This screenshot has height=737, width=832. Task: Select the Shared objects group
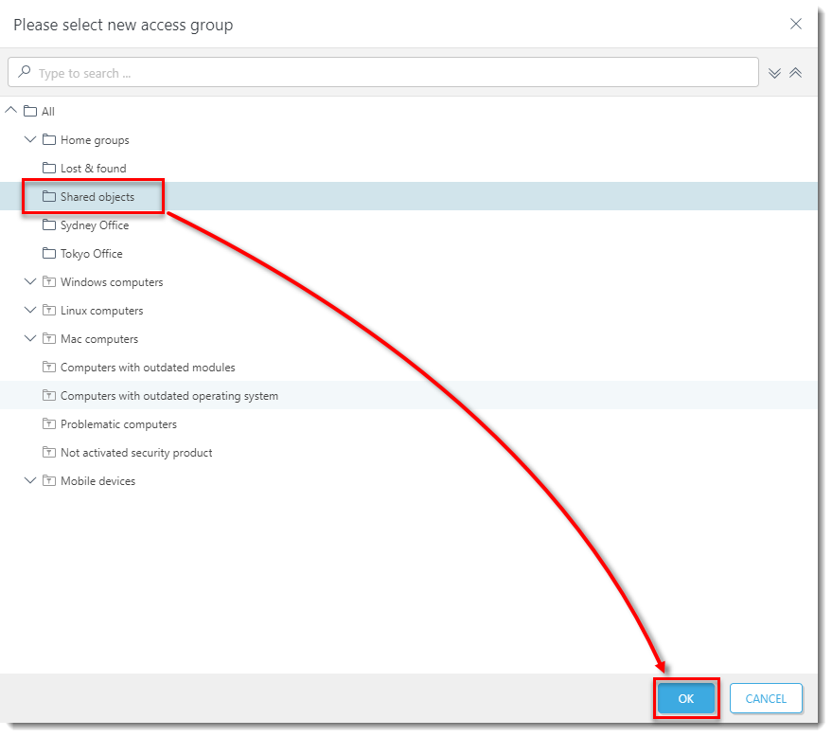(97, 197)
